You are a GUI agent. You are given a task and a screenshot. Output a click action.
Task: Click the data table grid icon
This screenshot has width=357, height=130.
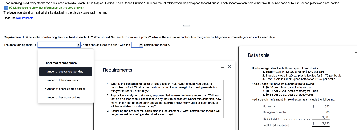[6, 8]
